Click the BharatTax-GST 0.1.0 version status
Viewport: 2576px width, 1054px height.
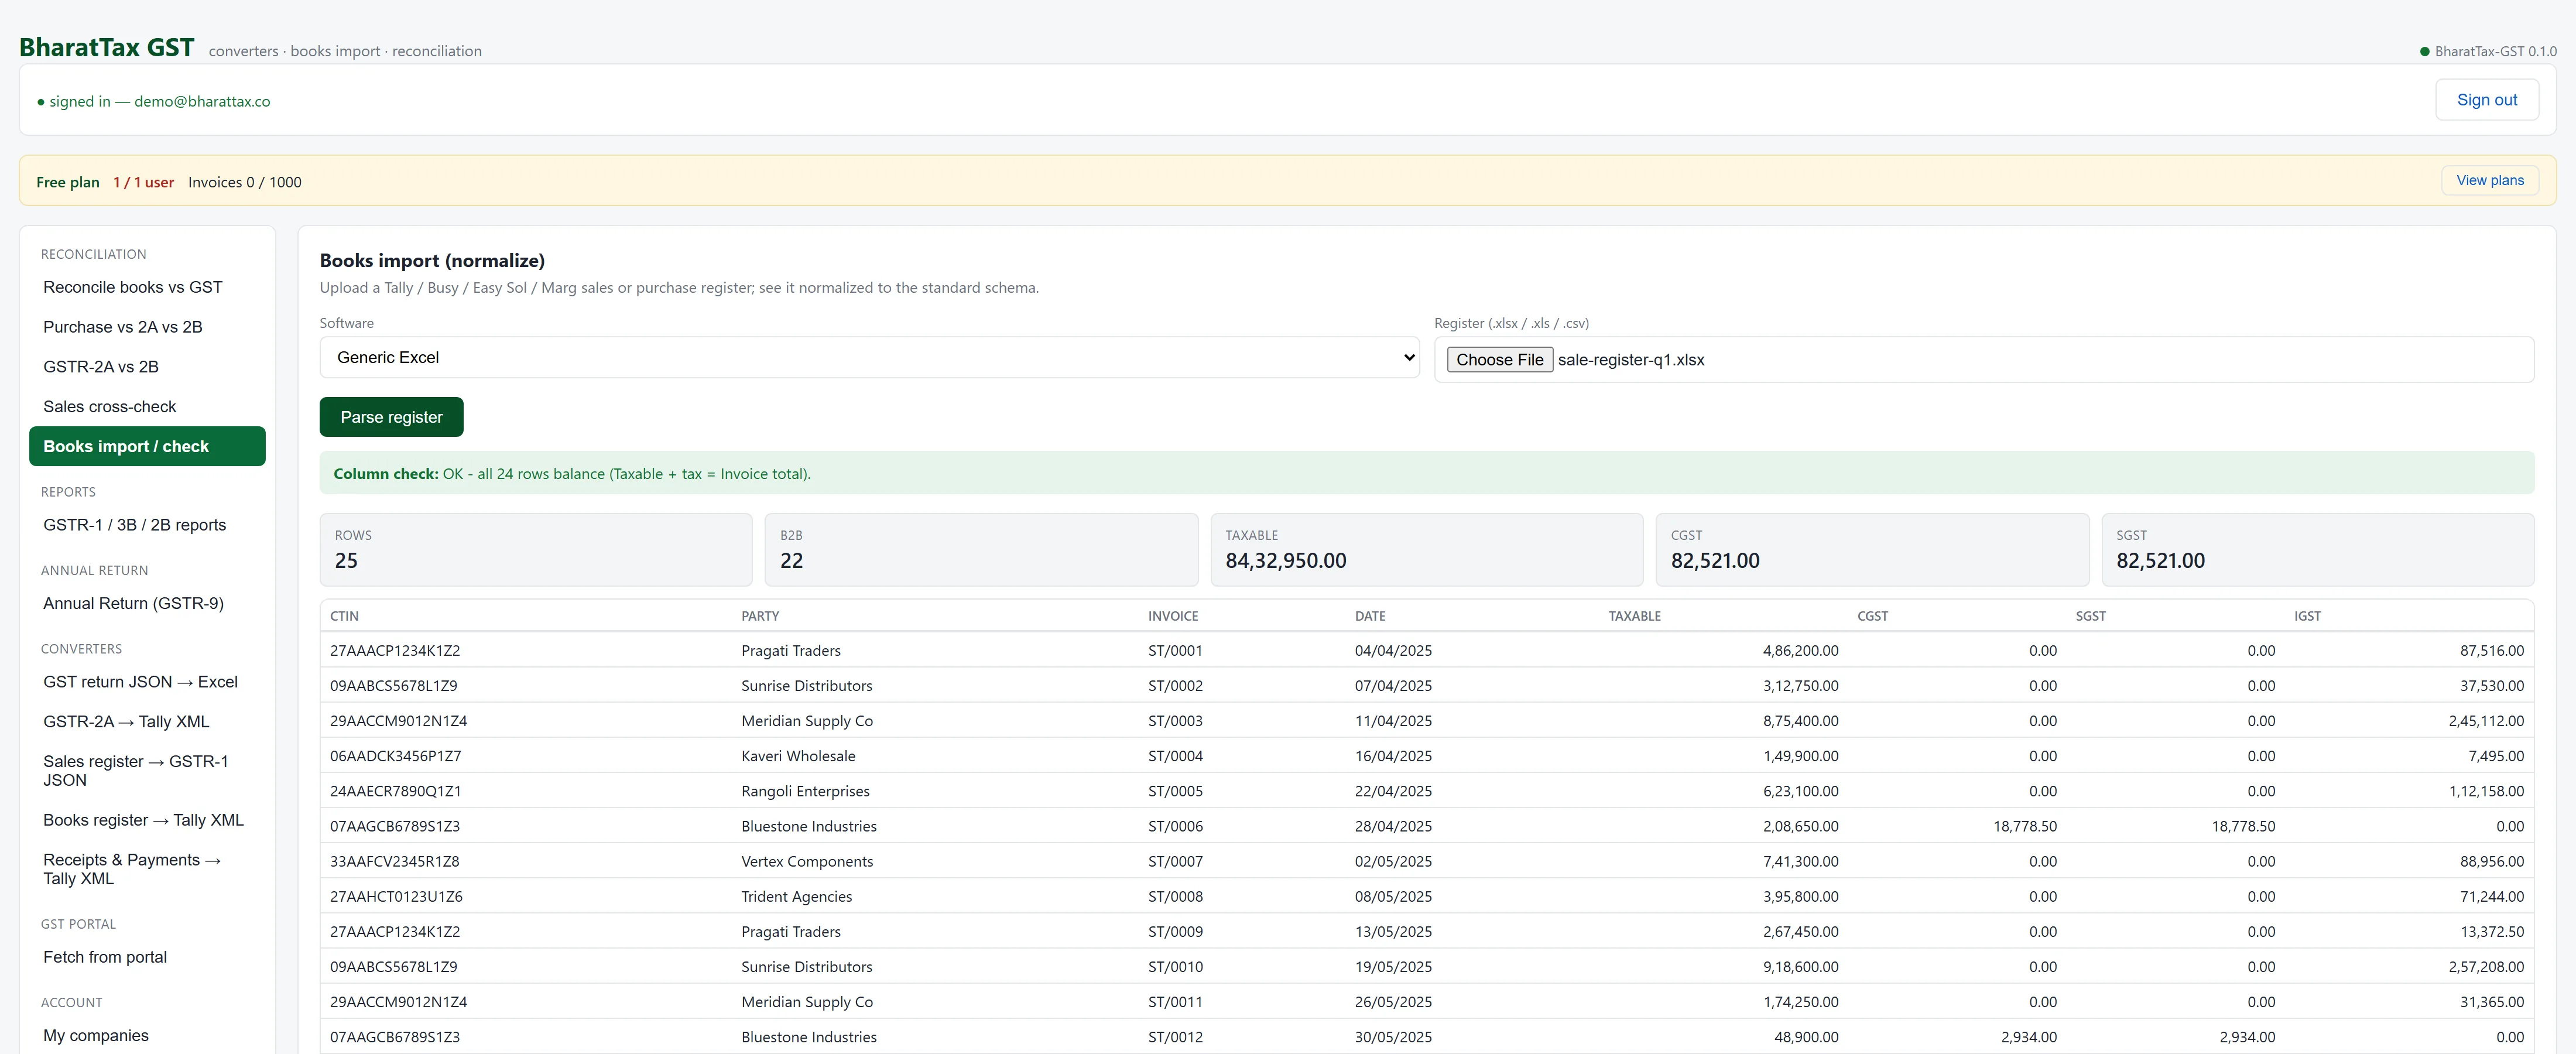tap(2487, 51)
